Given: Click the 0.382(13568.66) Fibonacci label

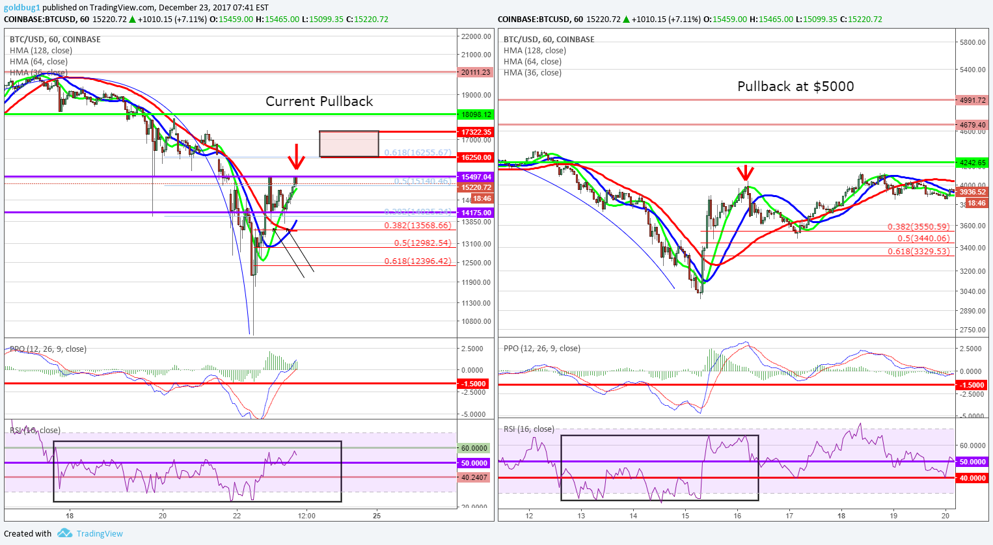Looking at the screenshot, I should click(418, 226).
